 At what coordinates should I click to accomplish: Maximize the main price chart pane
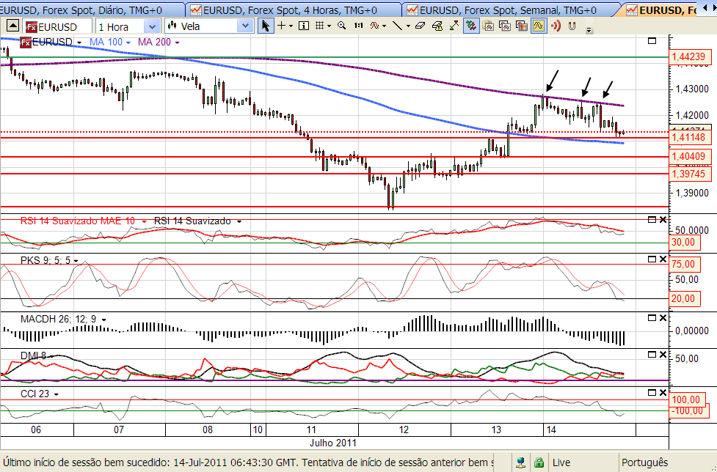652,41
